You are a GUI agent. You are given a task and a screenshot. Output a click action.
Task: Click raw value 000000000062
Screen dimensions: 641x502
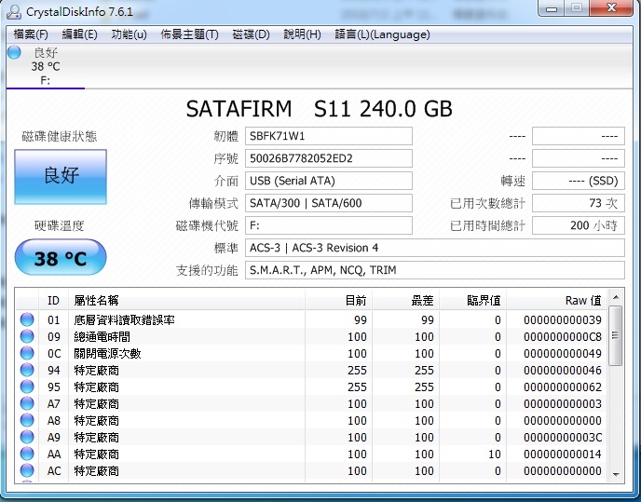[x=563, y=387]
